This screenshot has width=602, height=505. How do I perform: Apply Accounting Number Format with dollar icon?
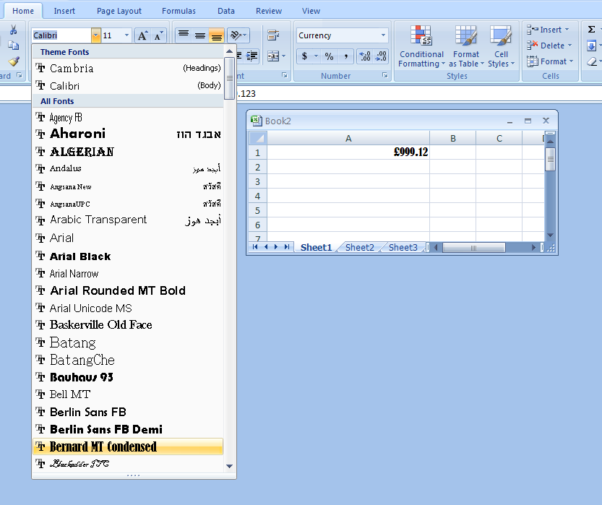pos(306,56)
